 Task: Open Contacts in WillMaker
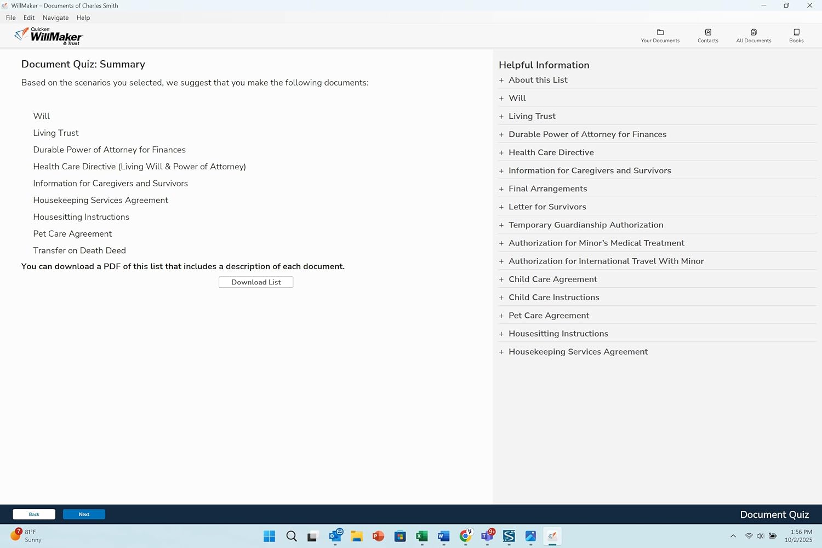(707, 35)
